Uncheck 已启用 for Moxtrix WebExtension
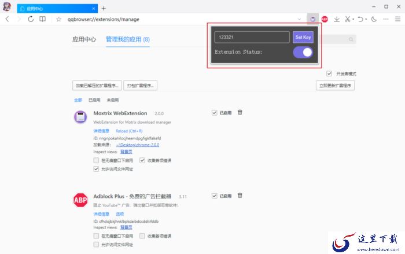The height and width of the screenshot is (254, 405). (x=215, y=113)
